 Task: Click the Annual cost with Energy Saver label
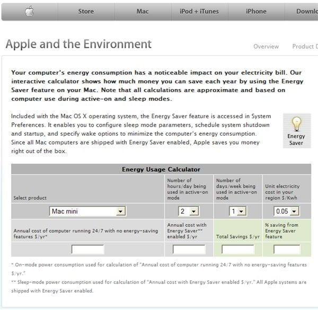tap(187, 231)
